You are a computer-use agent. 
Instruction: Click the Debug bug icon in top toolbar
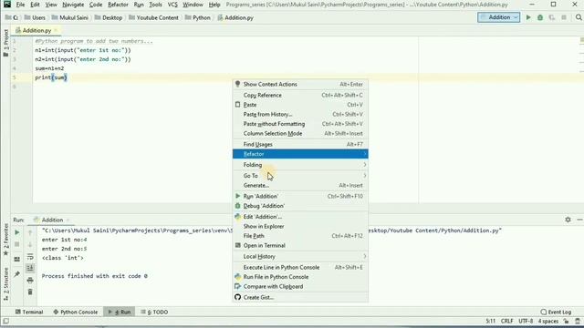540,17
